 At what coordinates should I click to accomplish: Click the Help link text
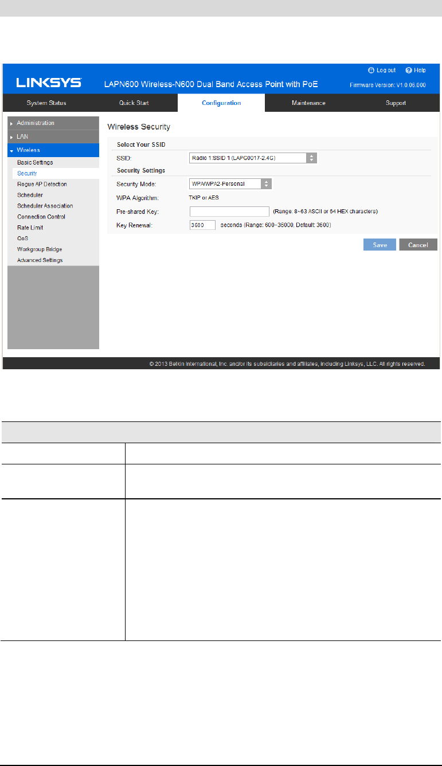(420, 70)
